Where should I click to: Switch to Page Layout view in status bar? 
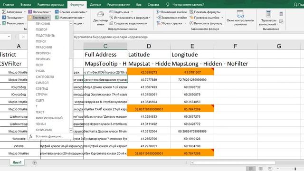pos(261,169)
